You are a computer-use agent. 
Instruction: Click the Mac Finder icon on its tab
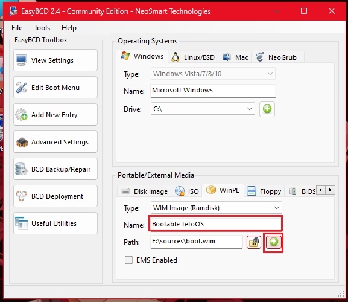[x=226, y=57]
